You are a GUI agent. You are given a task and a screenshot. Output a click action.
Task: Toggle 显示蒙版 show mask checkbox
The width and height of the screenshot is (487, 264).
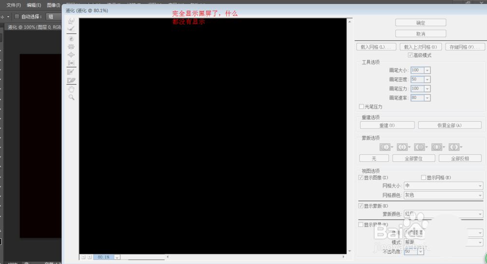(x=361, y=206)
